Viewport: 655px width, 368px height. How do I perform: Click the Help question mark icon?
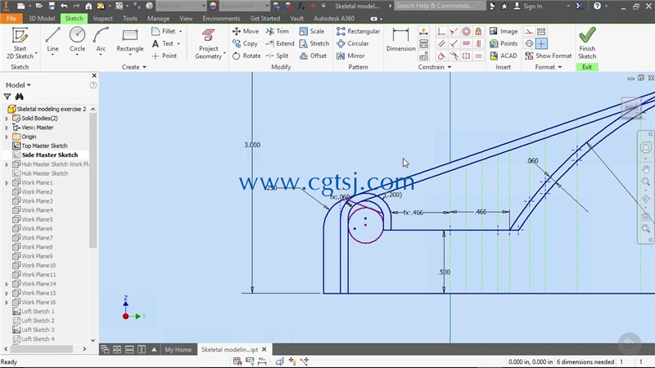point(598,6)
